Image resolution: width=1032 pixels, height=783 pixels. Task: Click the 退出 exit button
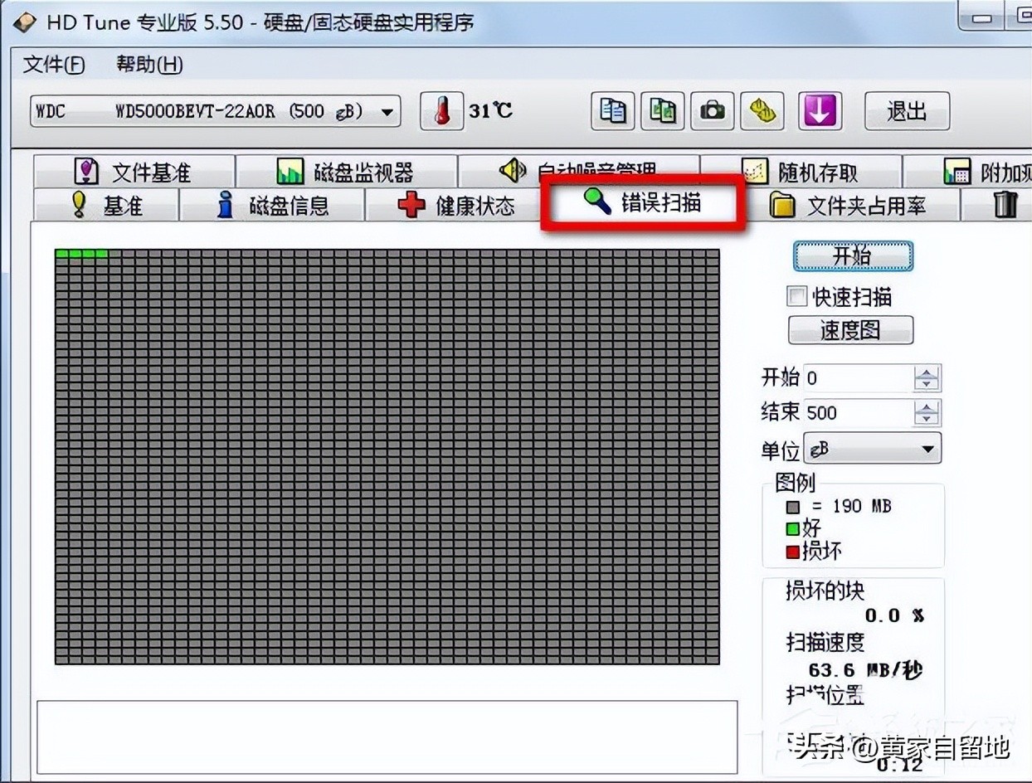click(x=906, y=111)
